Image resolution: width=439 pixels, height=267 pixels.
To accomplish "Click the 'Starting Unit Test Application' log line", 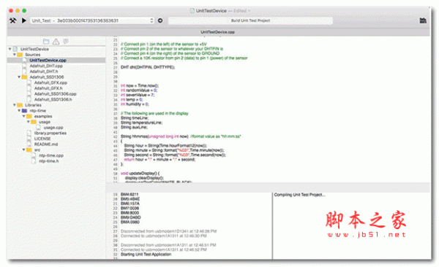I will click(146, 254).
